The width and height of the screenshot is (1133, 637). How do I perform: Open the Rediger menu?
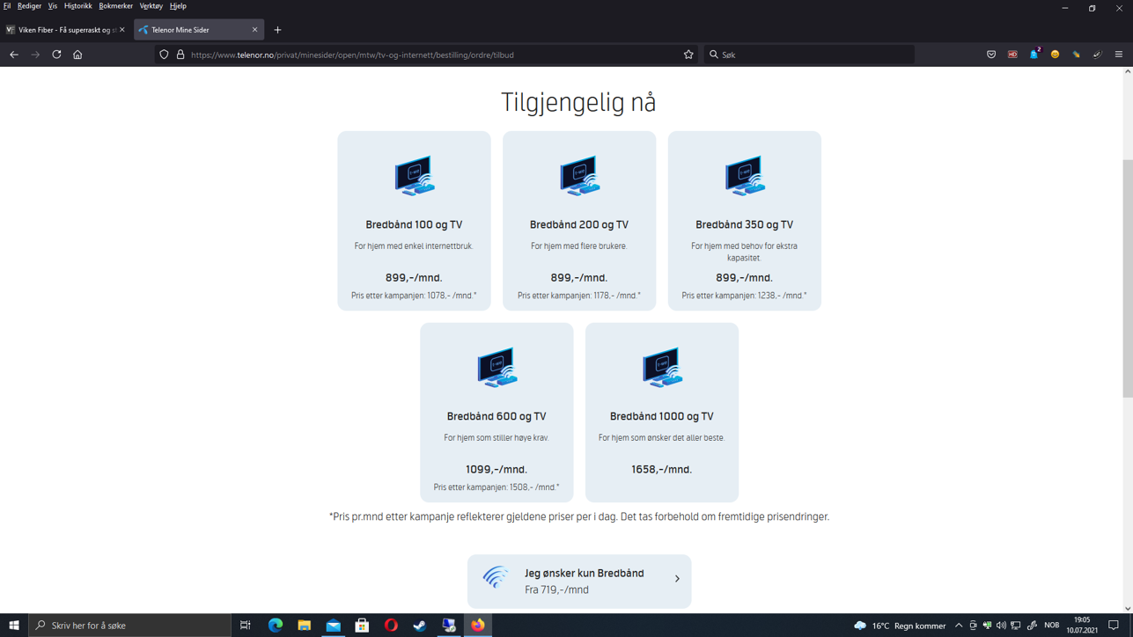[x=29, y=6]
